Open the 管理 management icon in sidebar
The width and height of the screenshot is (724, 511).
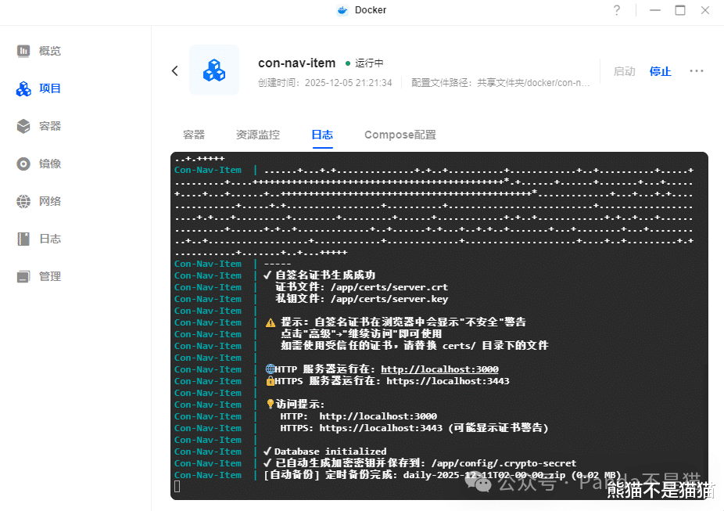[x=23, y=277]
